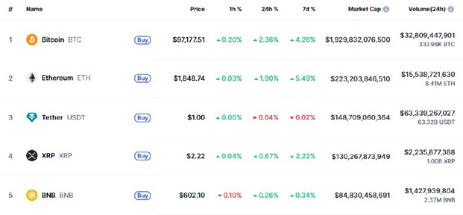463x215 pixels.
Task: Click the yellow BNB logo icon
Action: point(32,195)
